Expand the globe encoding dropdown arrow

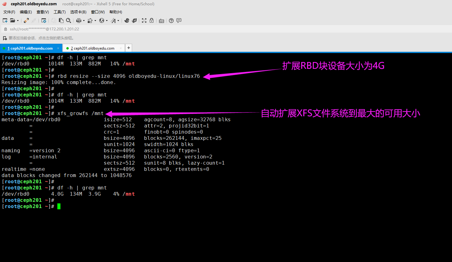107,21
